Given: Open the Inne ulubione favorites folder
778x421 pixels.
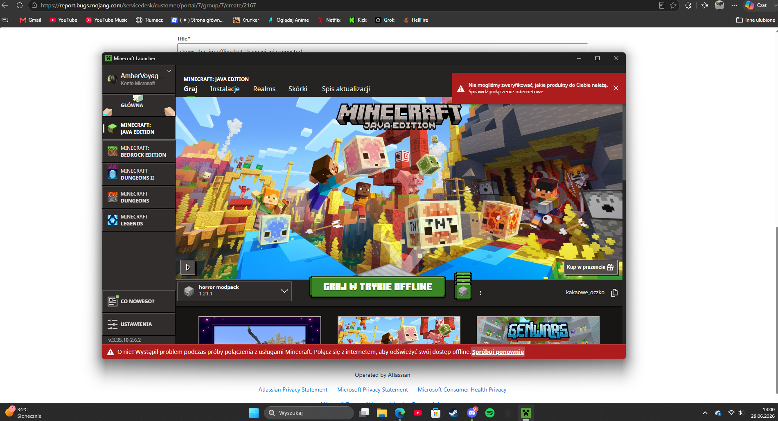Looking at the screenshot, I should pos(755,20).
